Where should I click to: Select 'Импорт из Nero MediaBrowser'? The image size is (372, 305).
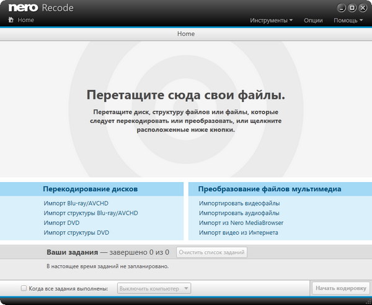coord(241,222)
